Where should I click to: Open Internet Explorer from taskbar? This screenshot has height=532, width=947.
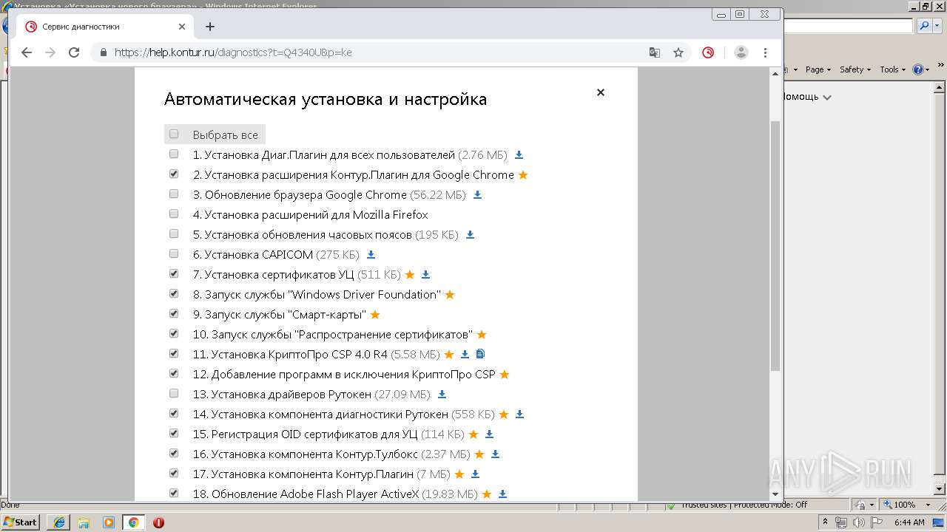(x=58, y=522)
